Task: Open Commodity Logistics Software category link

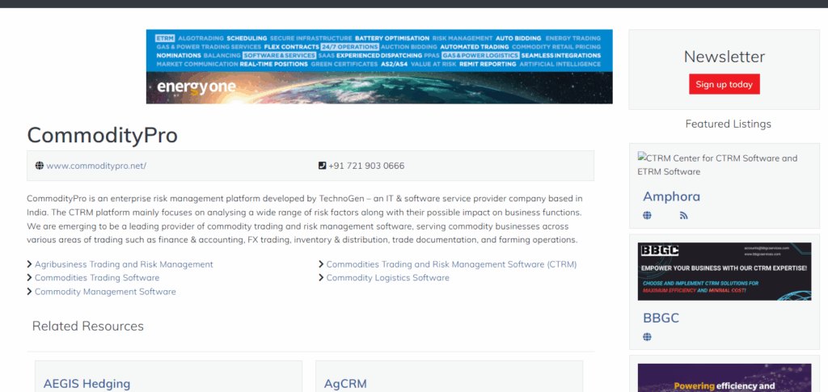Action: [x=388, y=277]
